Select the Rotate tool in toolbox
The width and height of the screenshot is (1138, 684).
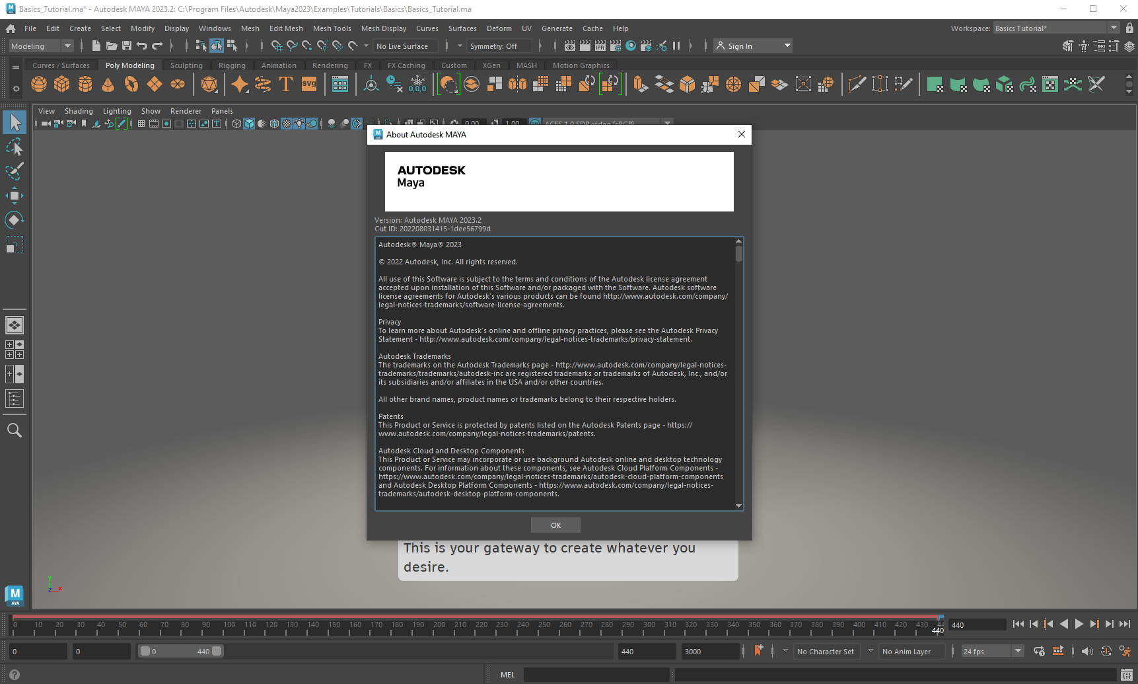[x=15, y=220]
